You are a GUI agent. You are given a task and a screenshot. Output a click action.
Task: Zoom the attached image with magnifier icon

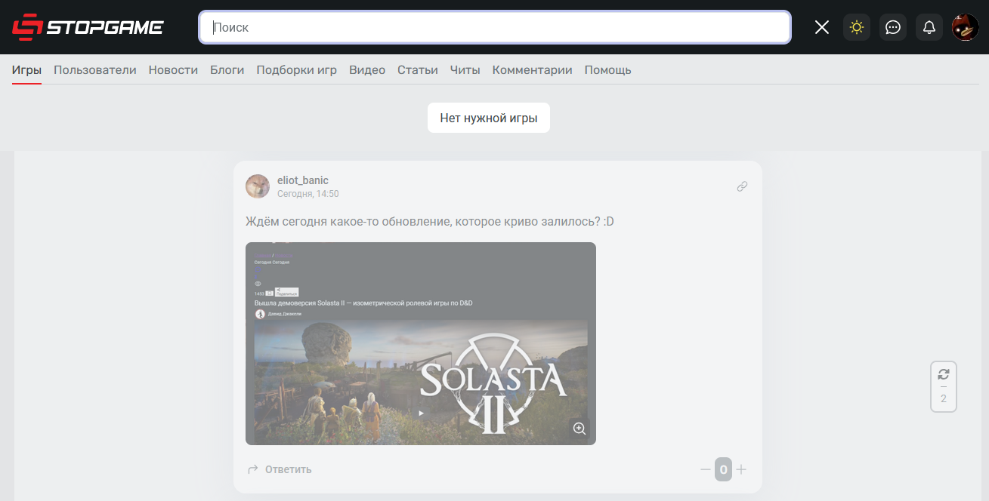click(579, 429)
